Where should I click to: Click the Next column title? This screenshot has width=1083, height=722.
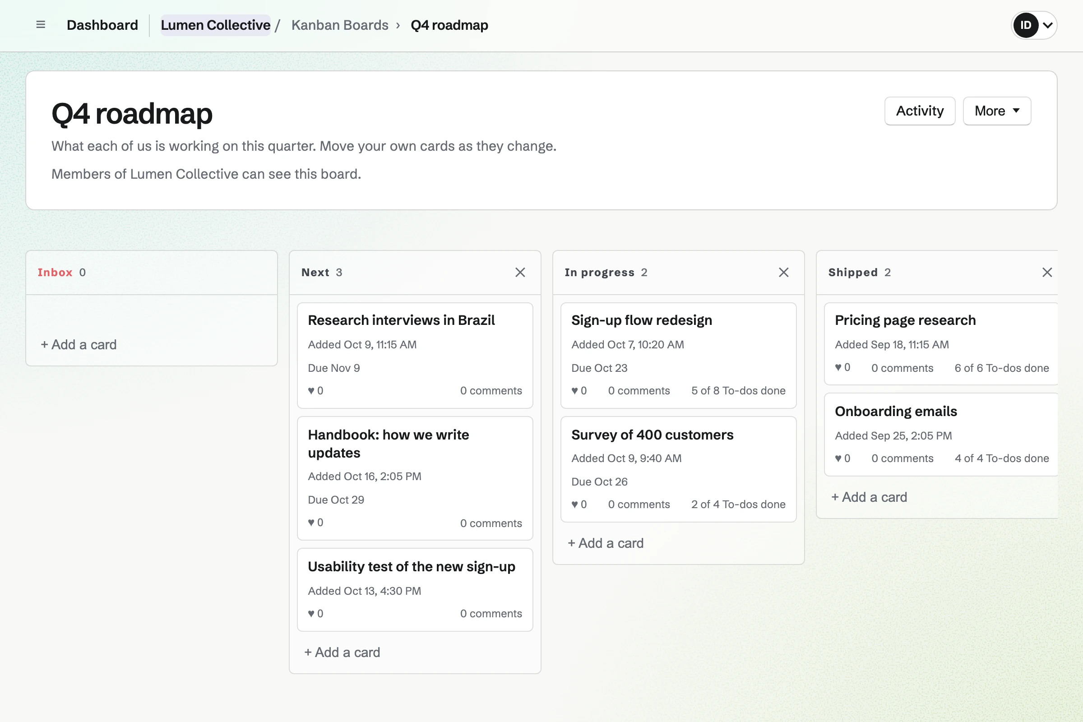pyautogui.click(x=315, y=272)
